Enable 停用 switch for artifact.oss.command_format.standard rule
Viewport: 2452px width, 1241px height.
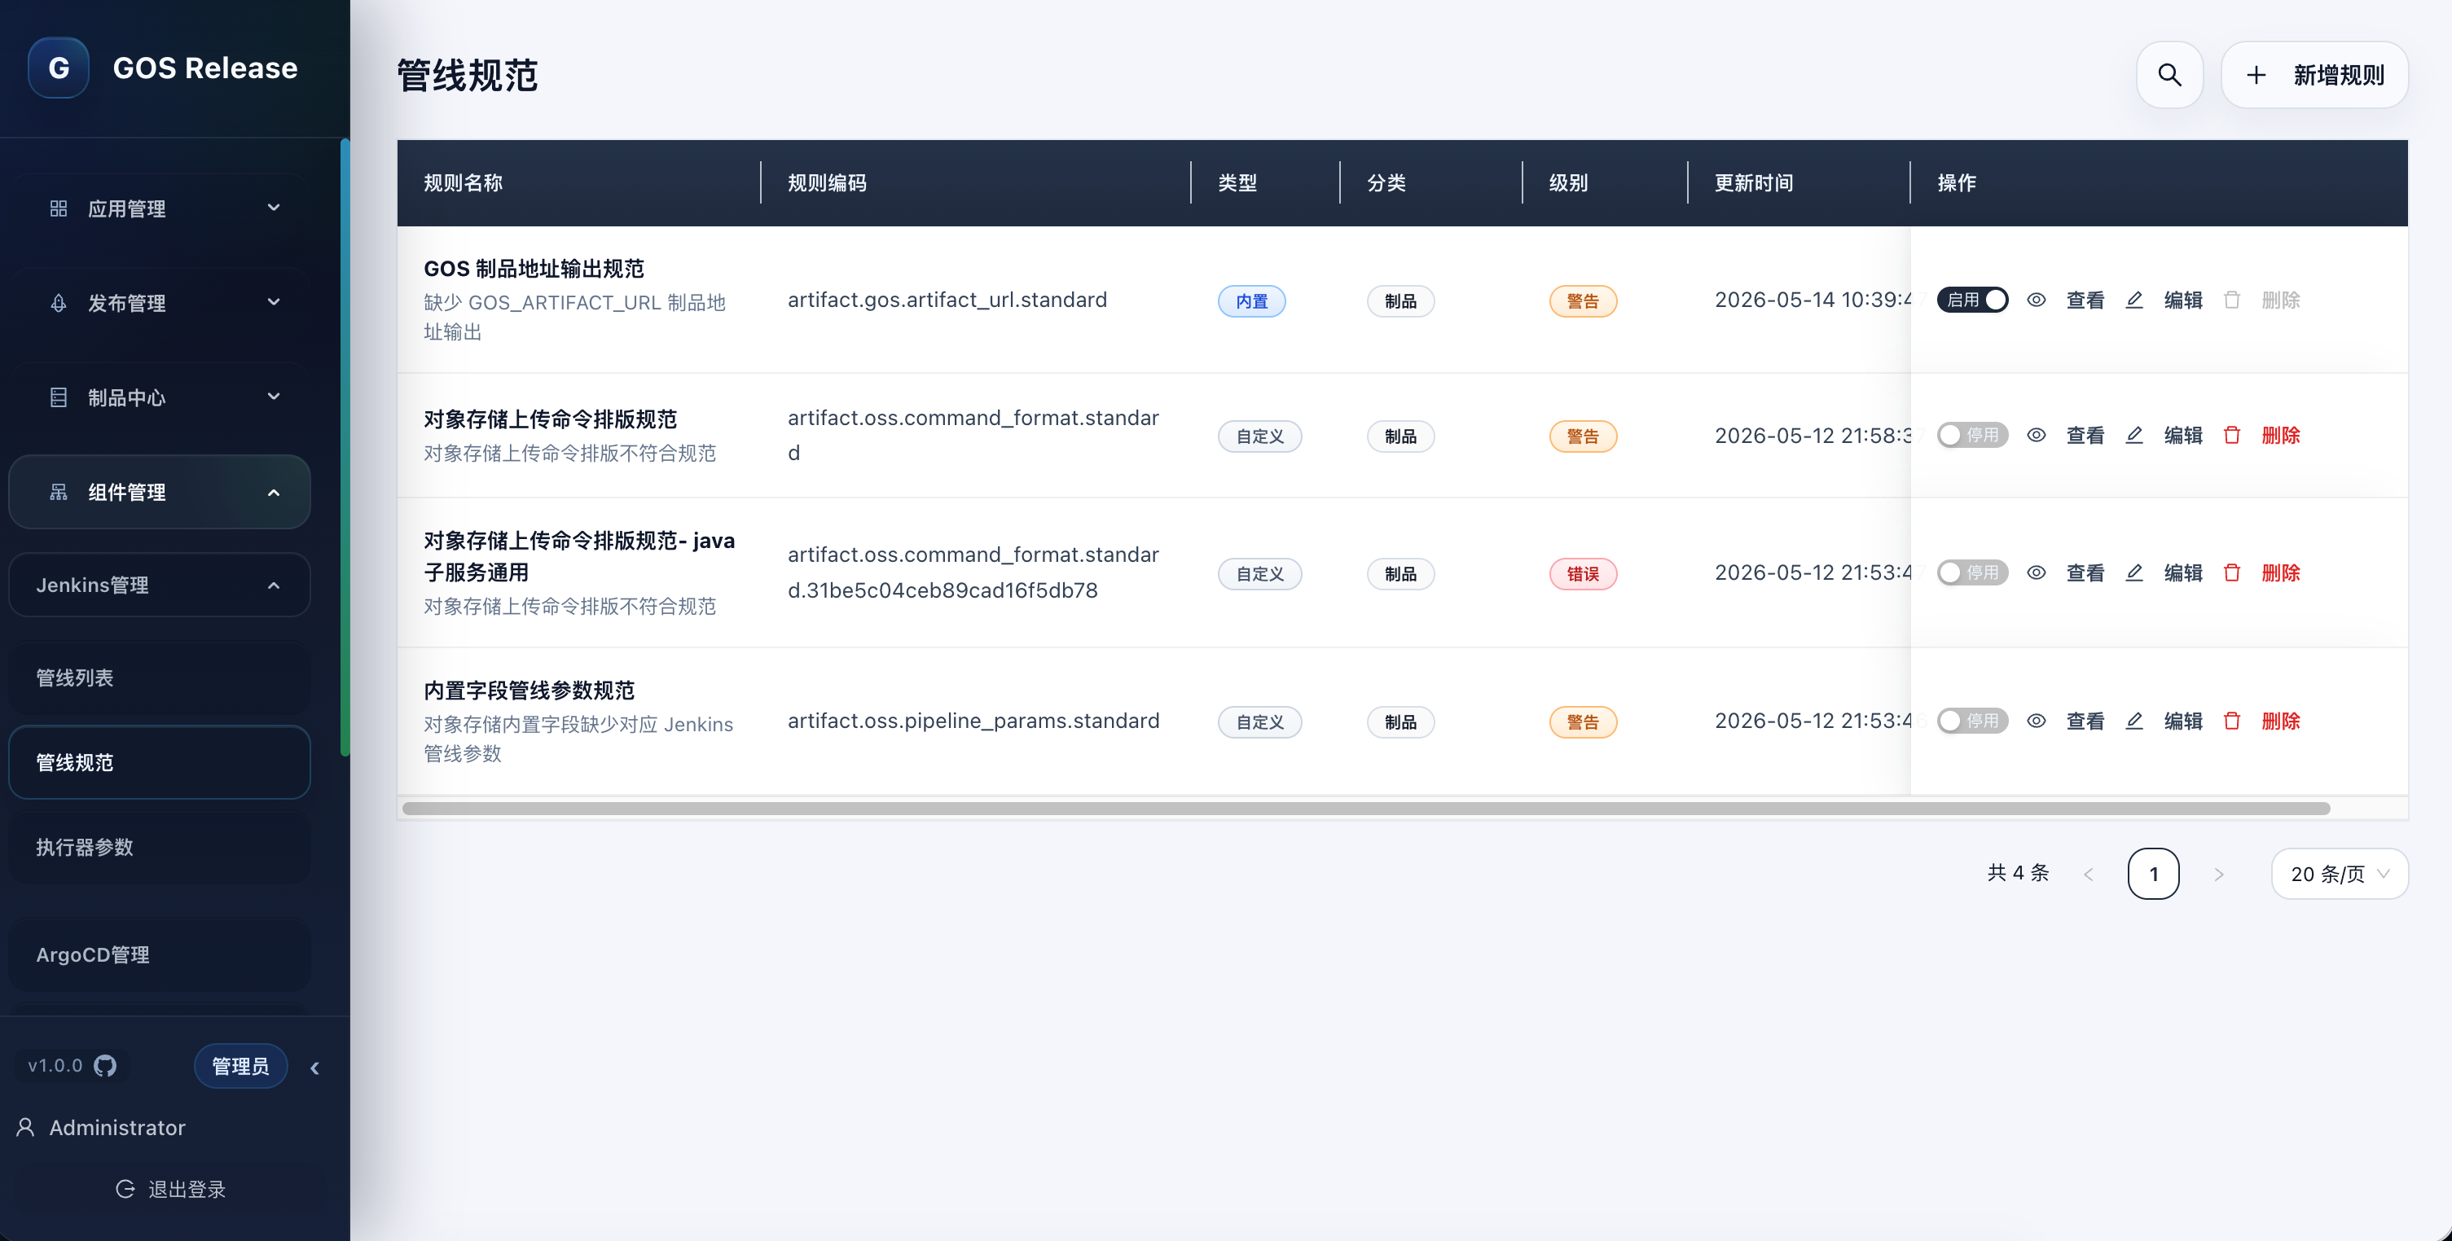click(x=1972, y=435)
